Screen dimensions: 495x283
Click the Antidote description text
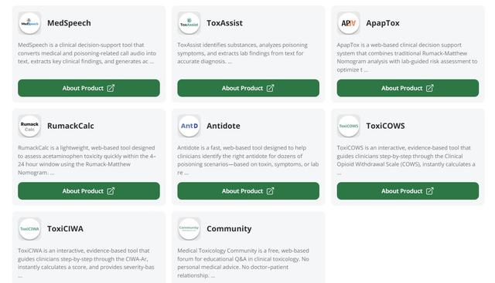(x=248, y=160)
